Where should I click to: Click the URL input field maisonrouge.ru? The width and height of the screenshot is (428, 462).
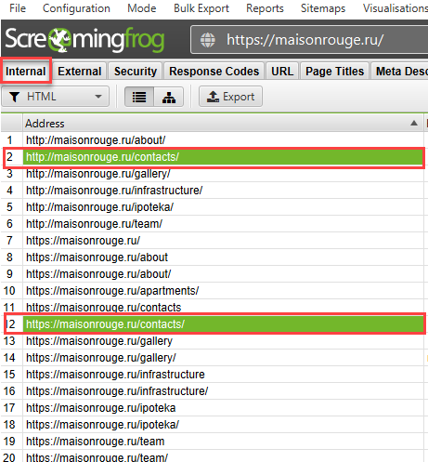[x=309, y=40]
